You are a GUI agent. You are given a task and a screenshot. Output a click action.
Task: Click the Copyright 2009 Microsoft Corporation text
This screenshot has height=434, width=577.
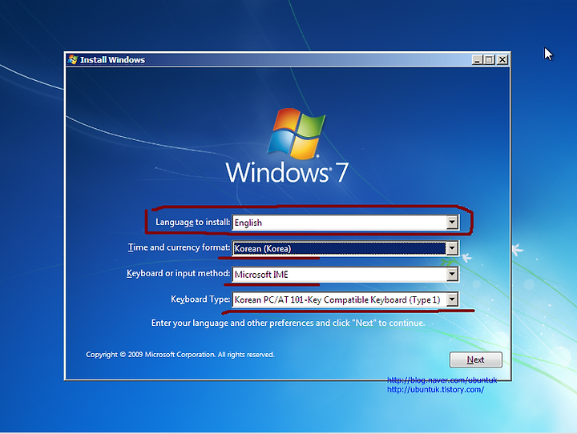click(180, 355)
